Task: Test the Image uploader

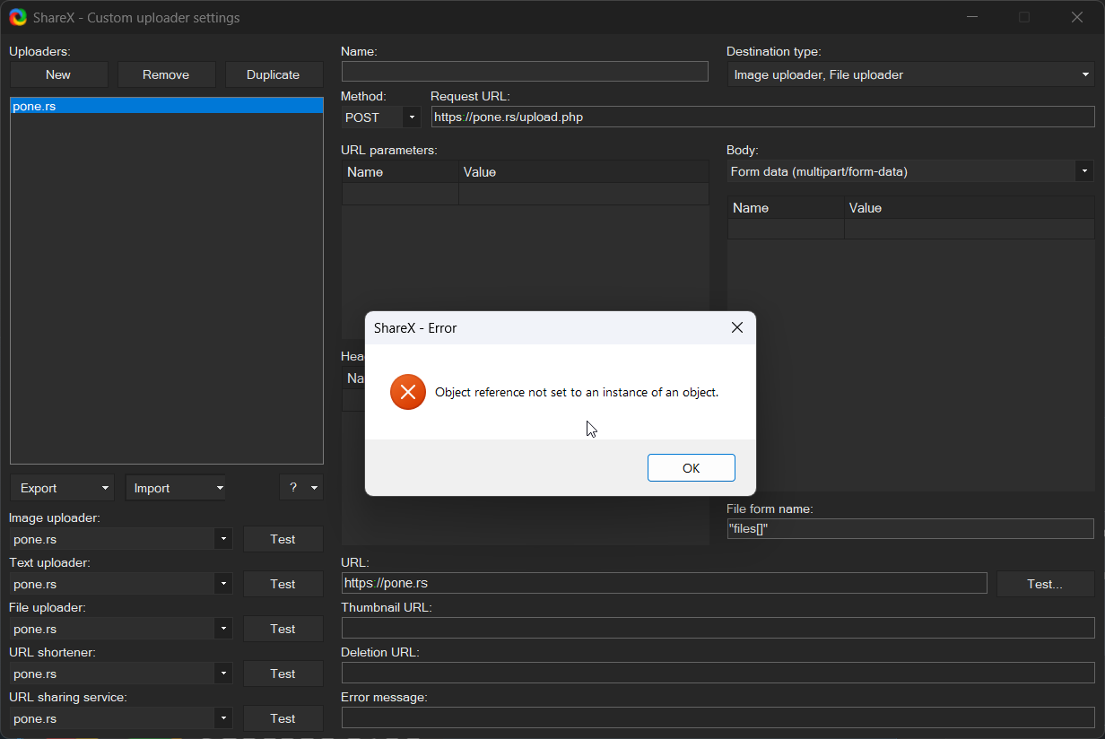Action: click(x=283, y=539)
